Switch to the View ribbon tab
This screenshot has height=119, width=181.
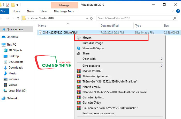pos(44,11)
